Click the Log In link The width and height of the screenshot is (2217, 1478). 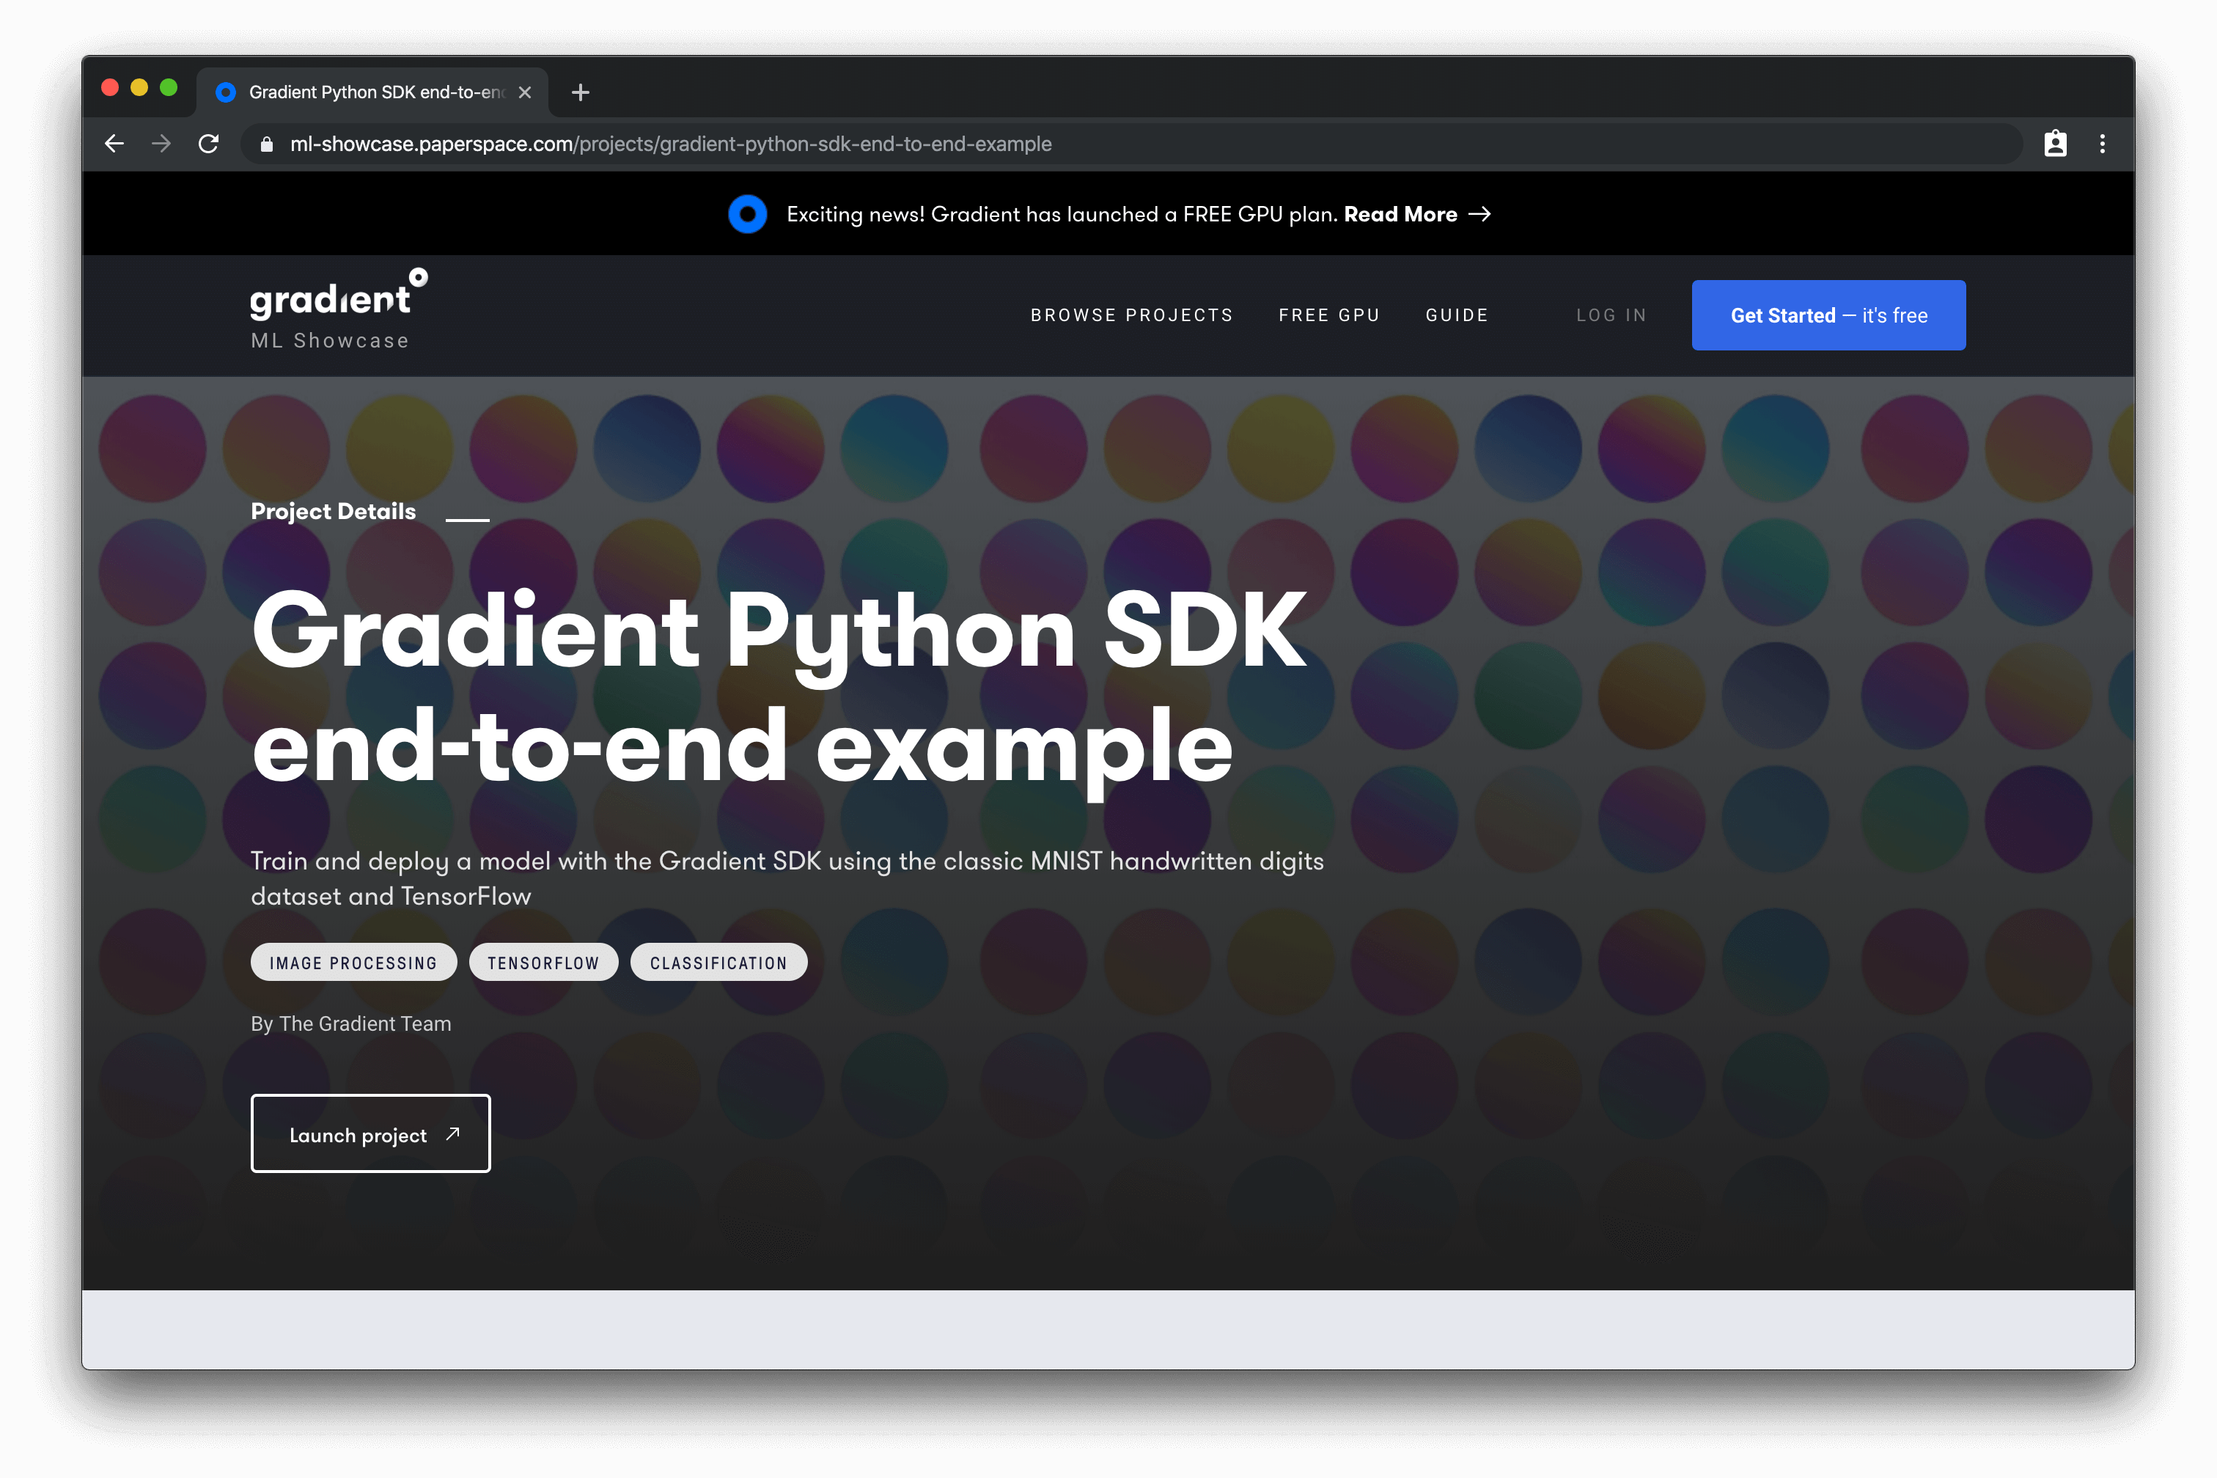tap(1611, 315)
